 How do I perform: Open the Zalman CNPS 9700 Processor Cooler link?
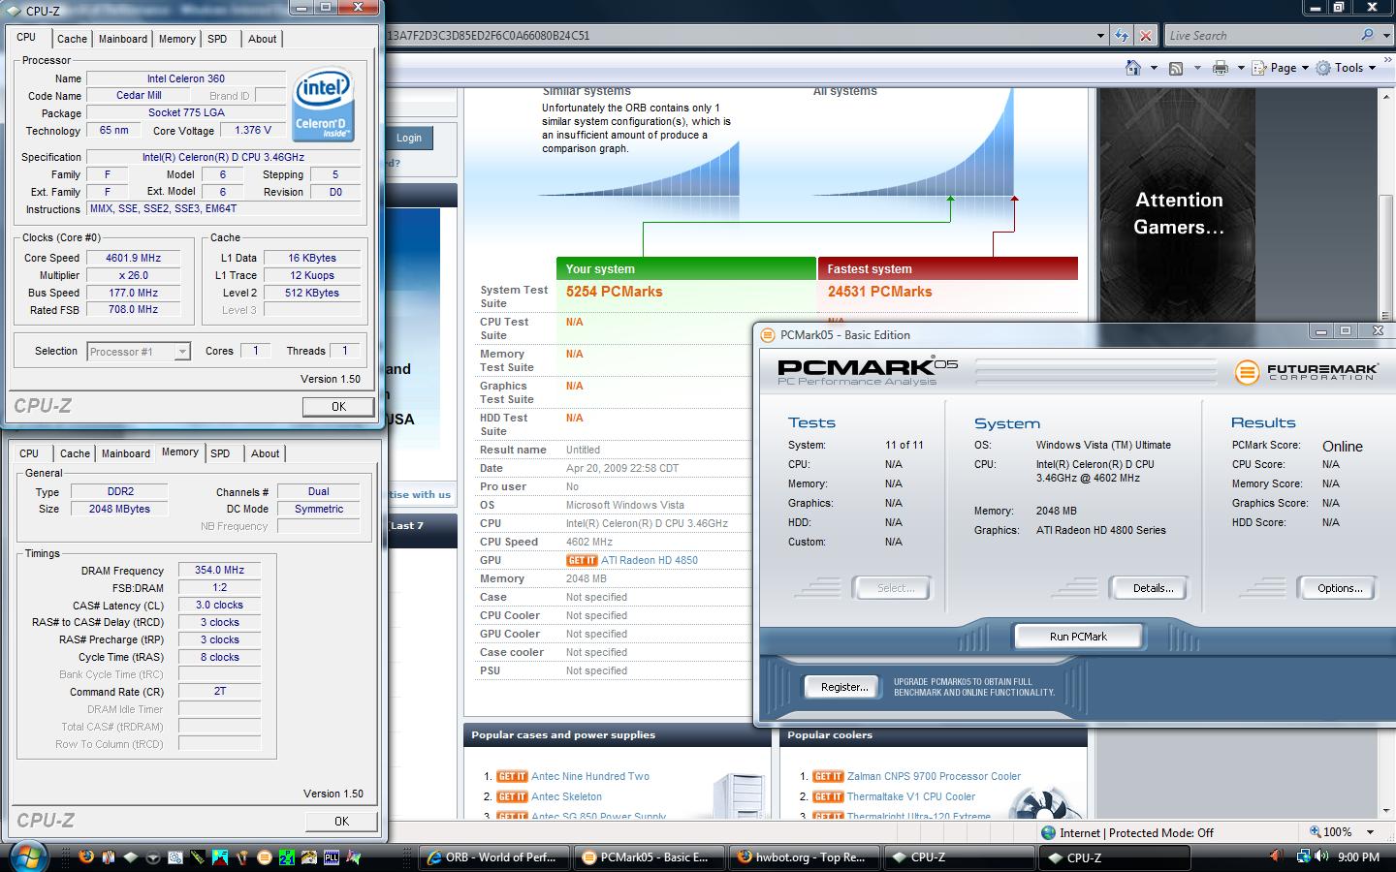pos(934,776)
